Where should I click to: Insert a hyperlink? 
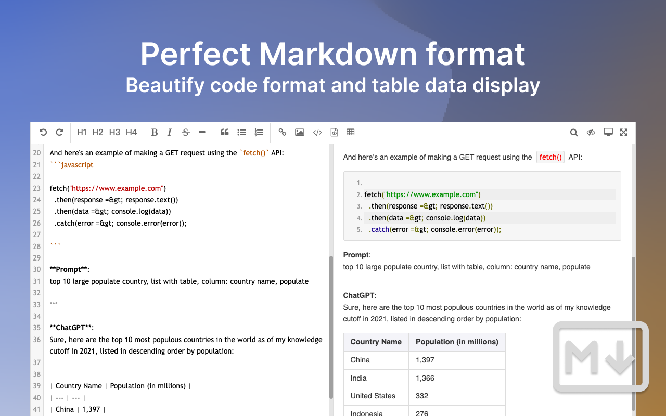click(x=283, y=133)
